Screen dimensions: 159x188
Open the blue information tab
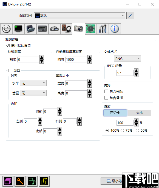(x=115, y=29)
